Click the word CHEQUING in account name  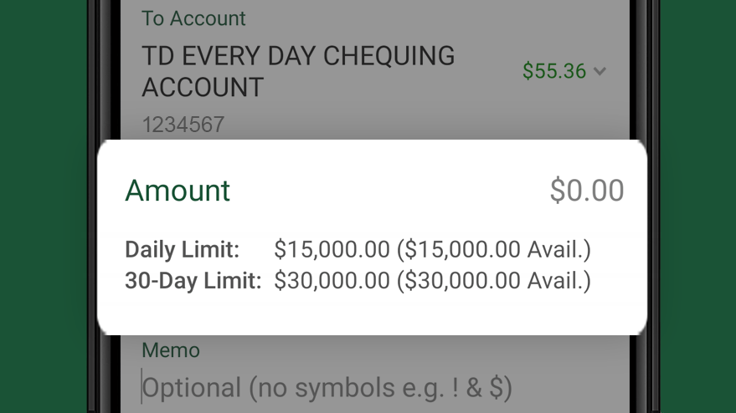(x=389, y=56)
